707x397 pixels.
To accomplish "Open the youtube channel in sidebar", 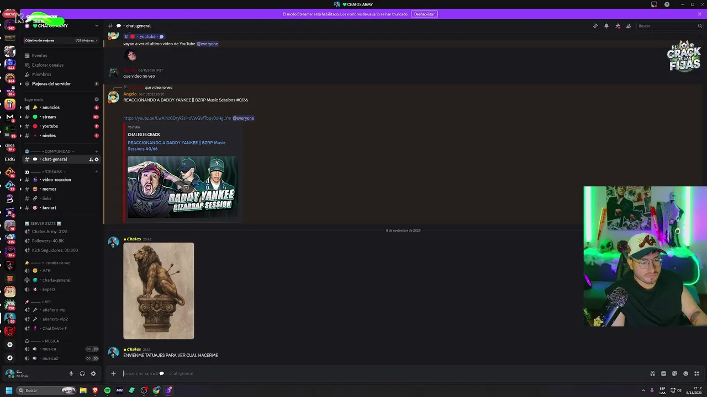I will (x=61, y=126).
